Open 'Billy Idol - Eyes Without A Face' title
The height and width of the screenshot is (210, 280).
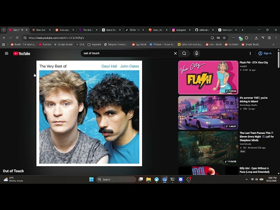tap(255, 170)
